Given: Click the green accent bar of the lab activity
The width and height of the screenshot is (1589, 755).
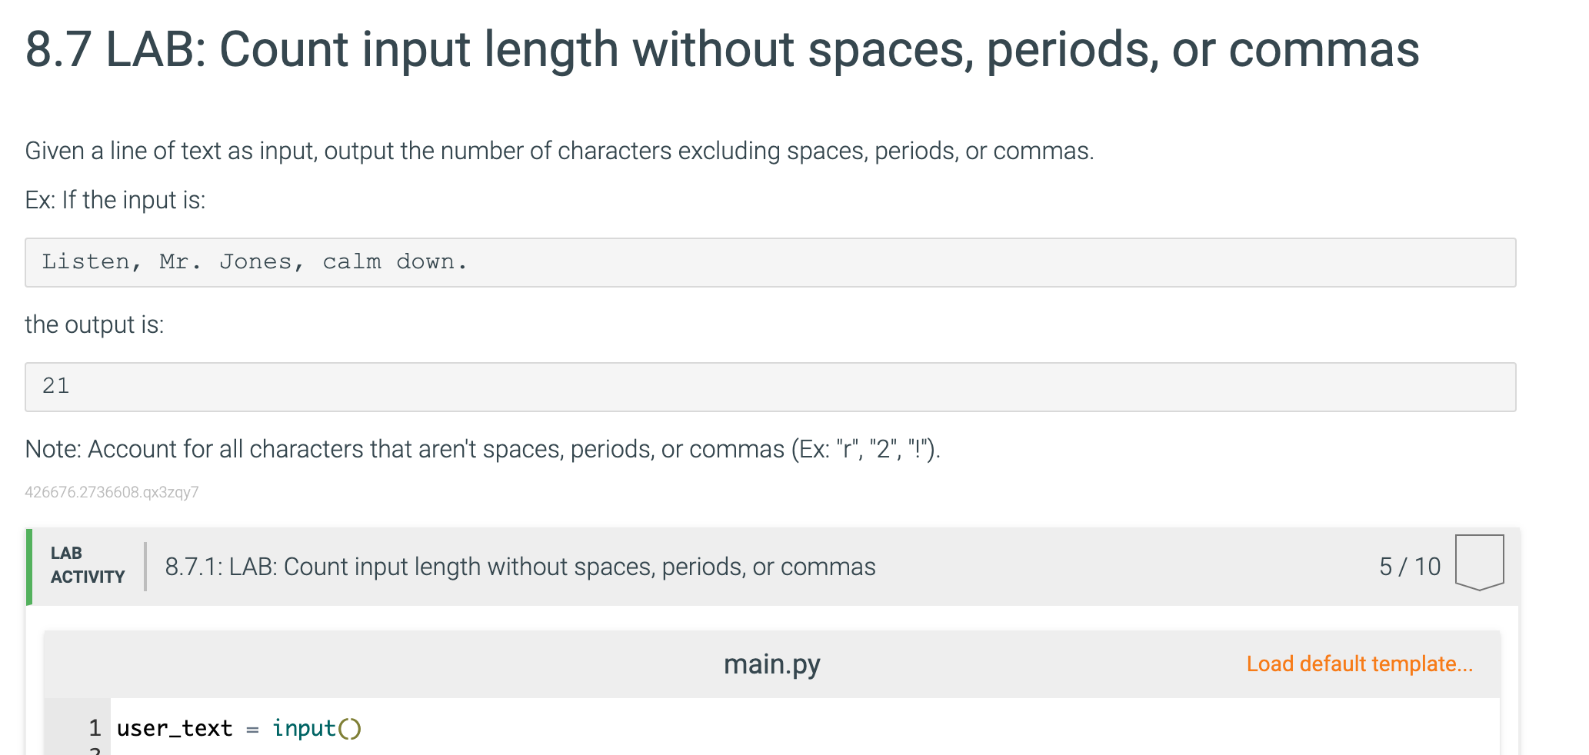Looking at the screenshot, I should pos(29,567).
